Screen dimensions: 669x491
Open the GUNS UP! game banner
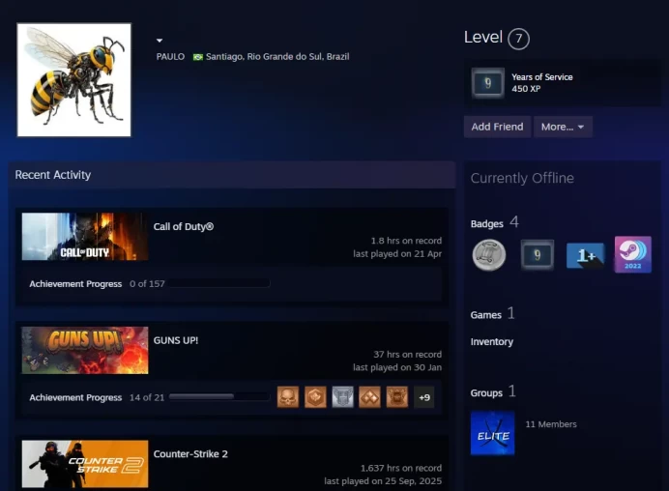(85, 350)
